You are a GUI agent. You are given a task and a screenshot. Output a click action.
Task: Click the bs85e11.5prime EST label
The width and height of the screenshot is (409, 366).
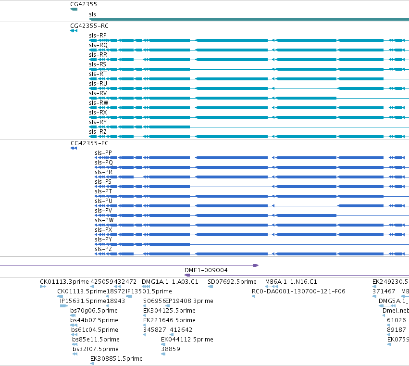(96, 340)
